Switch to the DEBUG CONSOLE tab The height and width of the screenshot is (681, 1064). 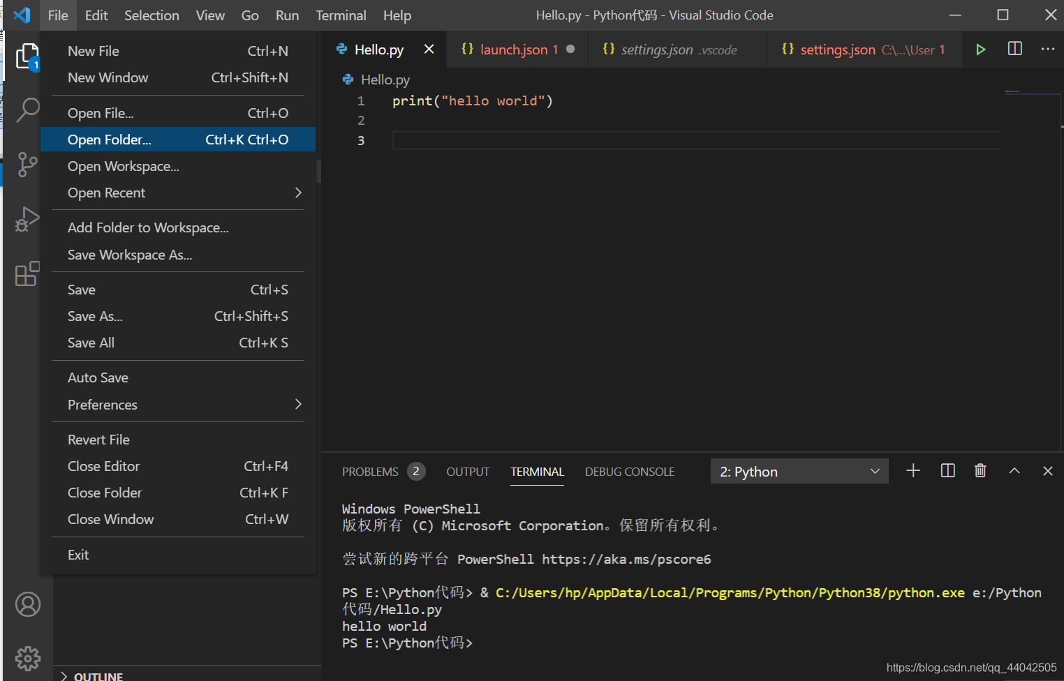(630, 472)
